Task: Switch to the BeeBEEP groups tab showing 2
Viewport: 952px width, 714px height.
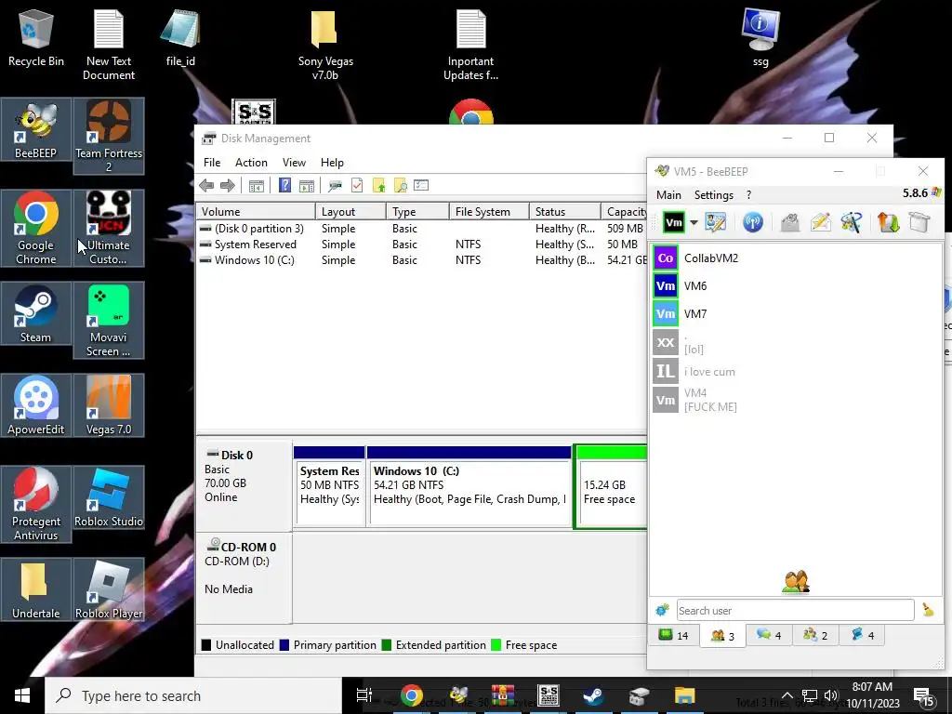Action: click(815, 635)
